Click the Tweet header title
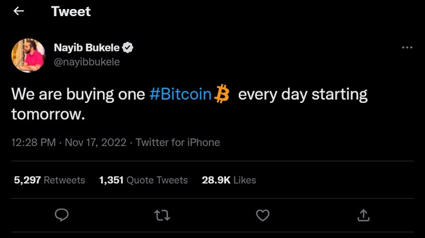Viewport: 425px width, 238px height. pos(71,12)
